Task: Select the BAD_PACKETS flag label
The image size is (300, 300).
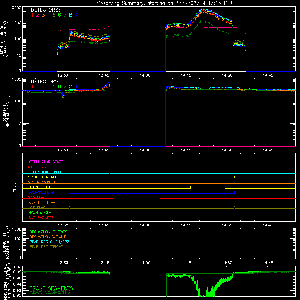Action: point(41,217)
